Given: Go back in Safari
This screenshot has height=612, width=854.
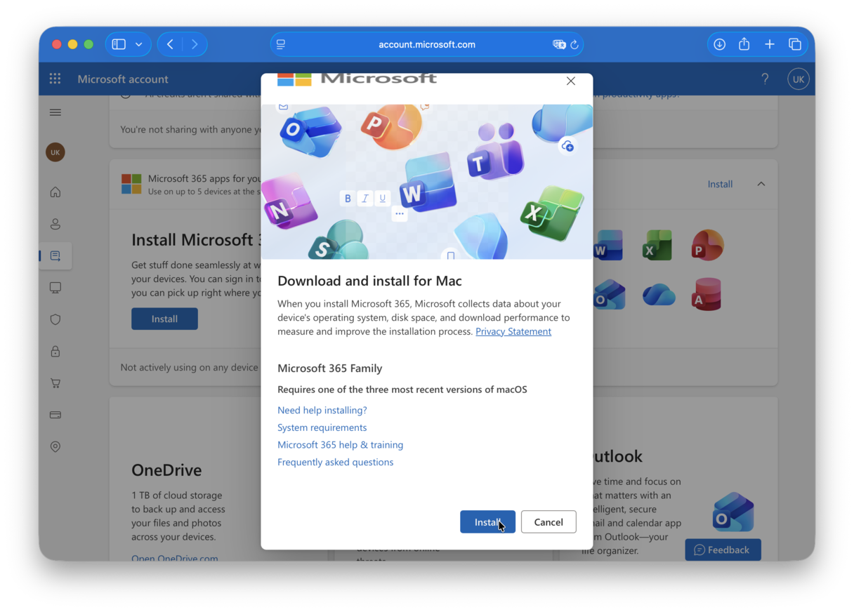Looking at the screenshot, I should pos(170,44).
